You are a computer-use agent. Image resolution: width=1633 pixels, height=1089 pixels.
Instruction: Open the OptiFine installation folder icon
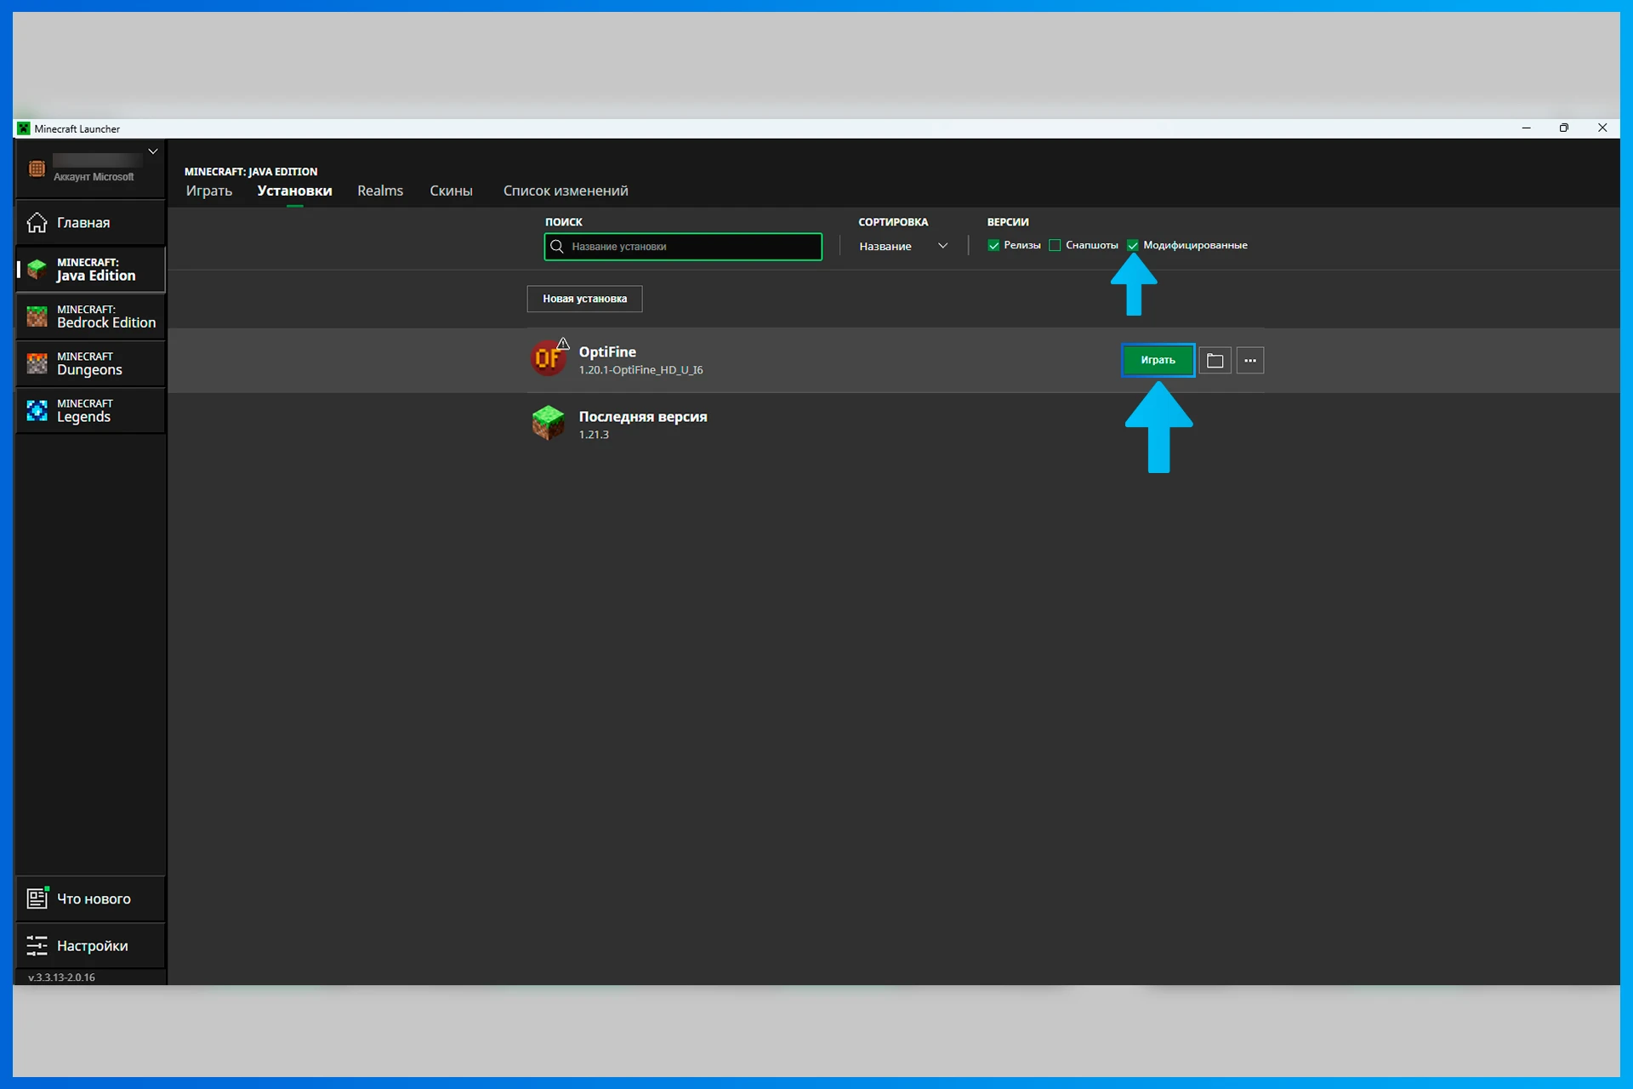(x=1215, y=361)
